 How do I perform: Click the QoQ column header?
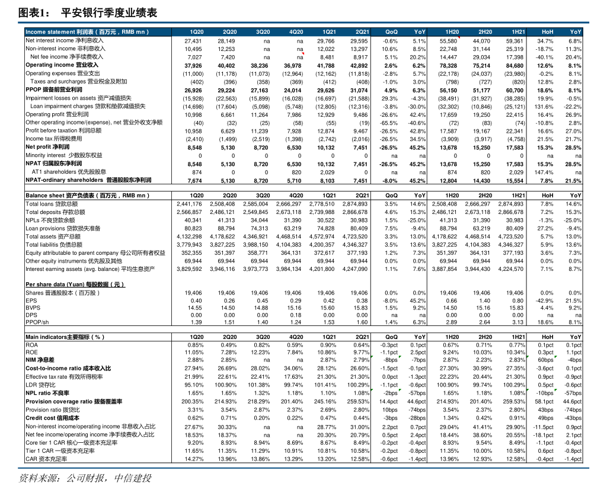pos(391,32)
